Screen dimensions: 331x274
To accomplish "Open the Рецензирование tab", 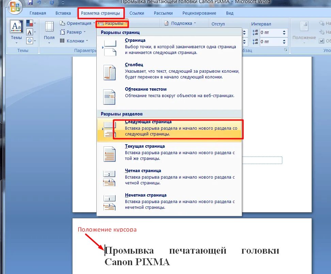I will point(199,13).
